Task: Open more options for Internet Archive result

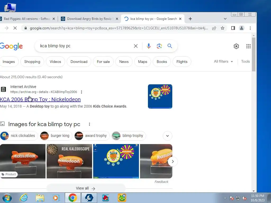Action: click(x=82, y=92)
